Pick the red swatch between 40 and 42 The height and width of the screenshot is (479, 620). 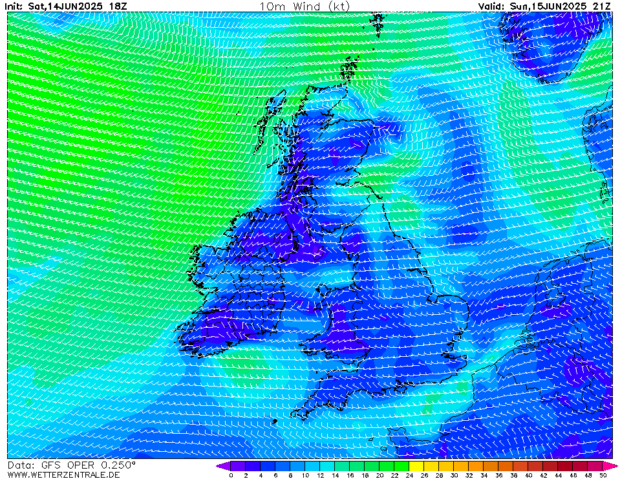[x=535, y=466]
